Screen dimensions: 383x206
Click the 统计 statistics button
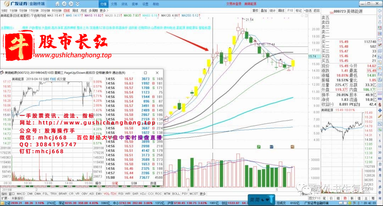pyautogui.click(x=272, y=11)
